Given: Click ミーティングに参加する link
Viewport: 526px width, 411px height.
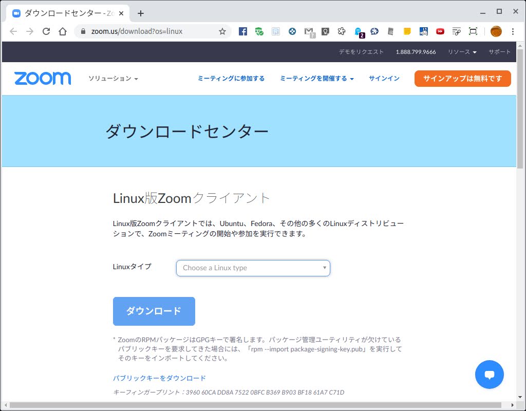Looking at the screenshot, I should (231, 79).
